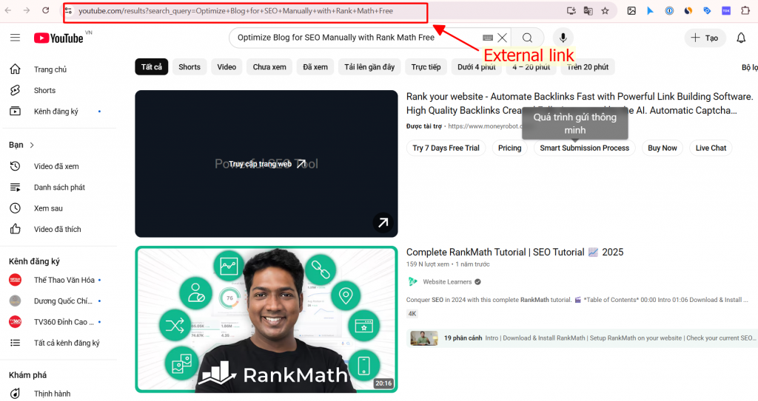Screen dimensions: 758x401
Task: Click the Thể Thao Văn Hóa subscription name
Action: point(64,280)
